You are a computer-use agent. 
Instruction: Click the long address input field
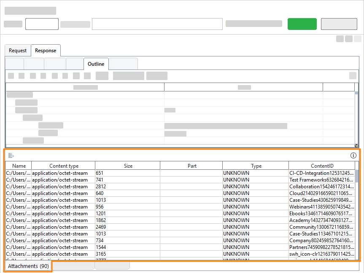[x=157, y=24]
